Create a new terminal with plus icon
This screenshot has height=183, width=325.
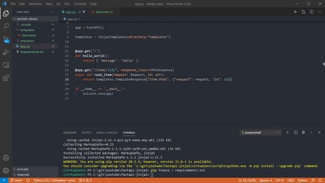[x=287, y=132]
